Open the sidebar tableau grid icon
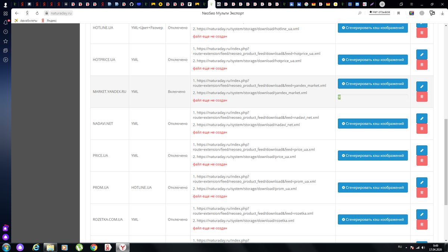 coord(6,13)
